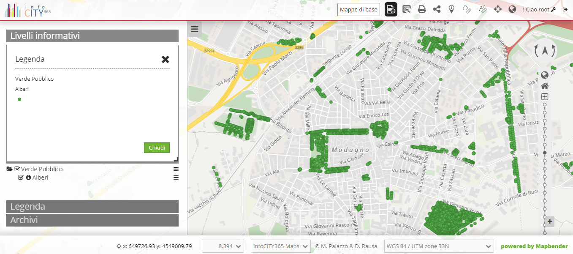The height and width of the screenshot is (254, 573).
Task: Toggle the Alberi info icon
Action: tap(28, 178)
